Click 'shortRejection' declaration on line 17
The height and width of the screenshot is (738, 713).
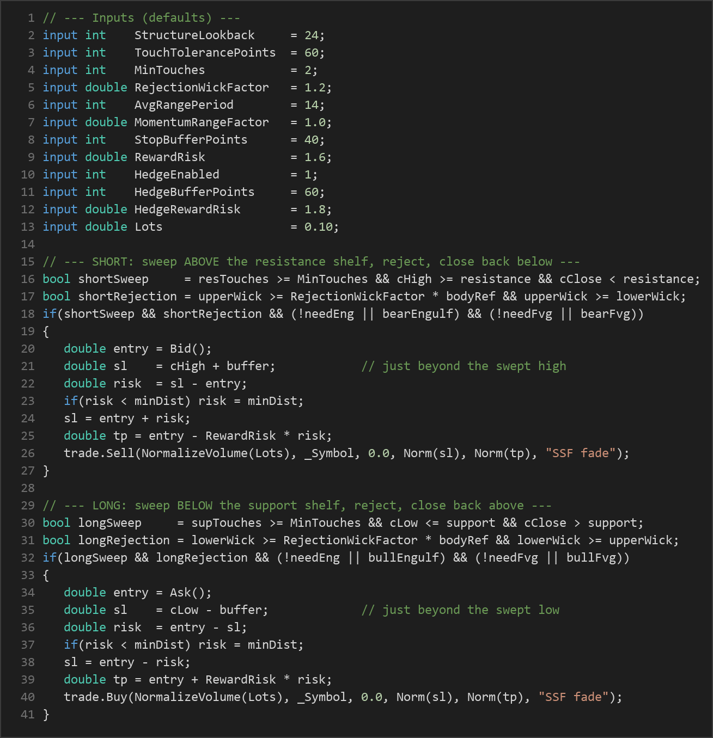point(127,297)
